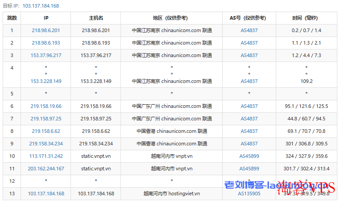340x202 pixels.
Task: Select time value '109.2' in hop 4
Action: click(x=307, y=81)
